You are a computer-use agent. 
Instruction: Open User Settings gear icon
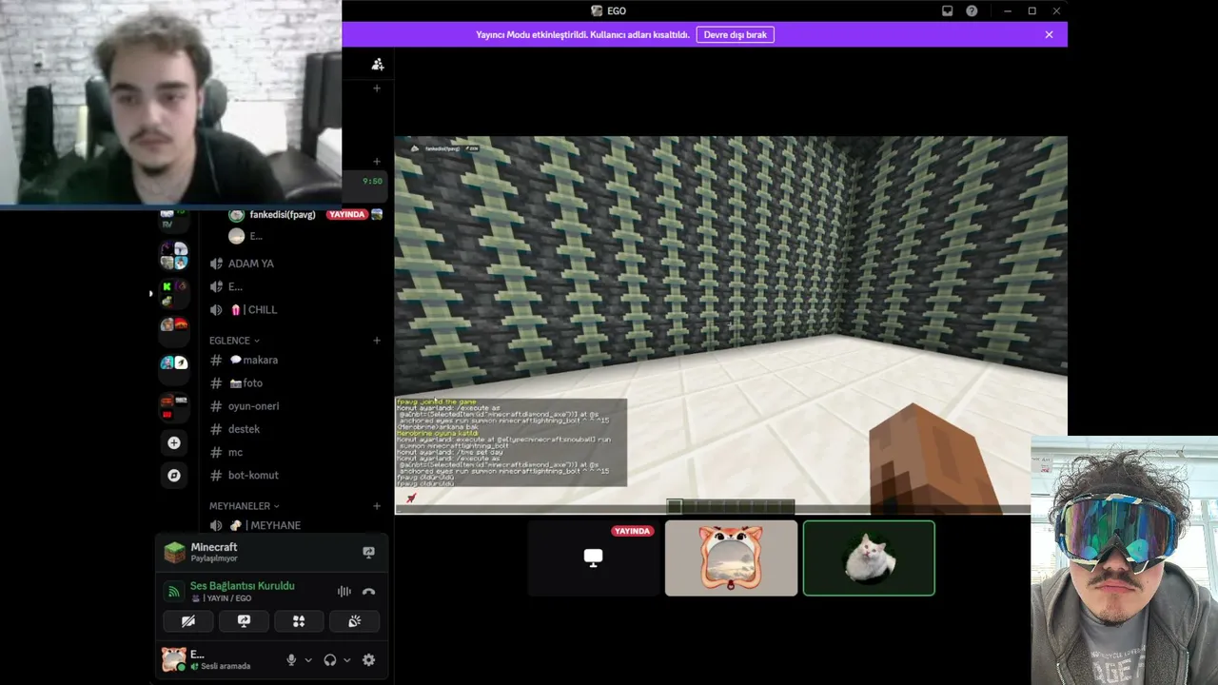(368, 660)
